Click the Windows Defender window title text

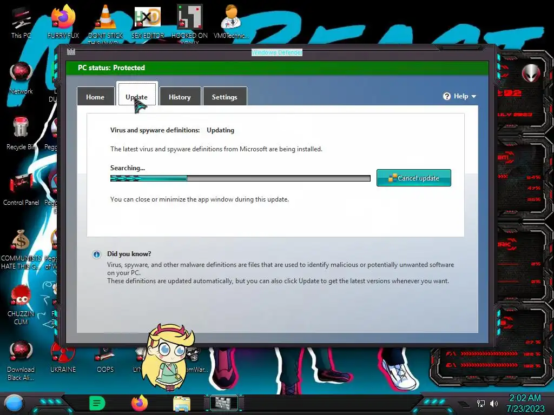(277, 52)
